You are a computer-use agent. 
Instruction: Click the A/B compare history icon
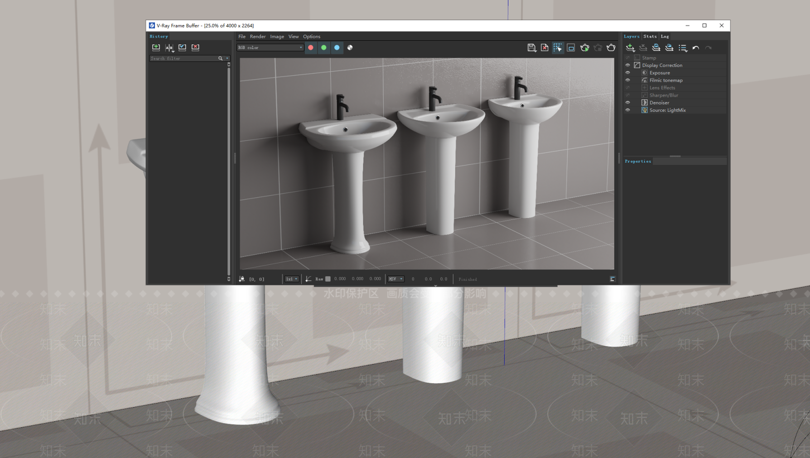point(169,48)
